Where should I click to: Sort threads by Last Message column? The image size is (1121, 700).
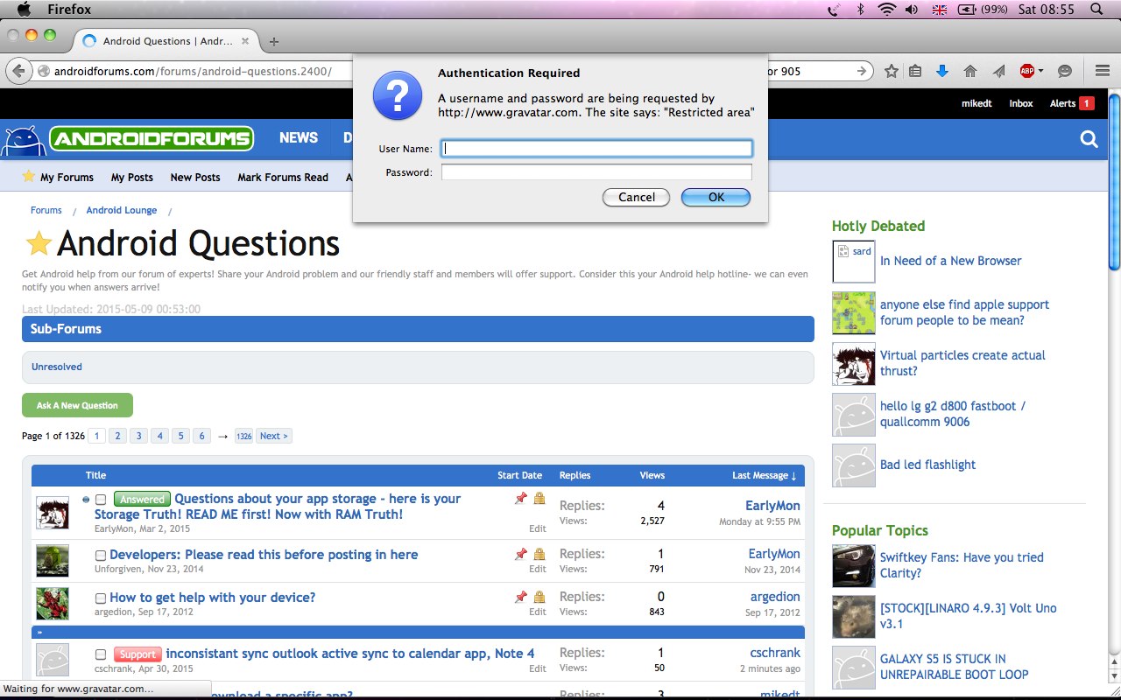(x=764, y=475)
